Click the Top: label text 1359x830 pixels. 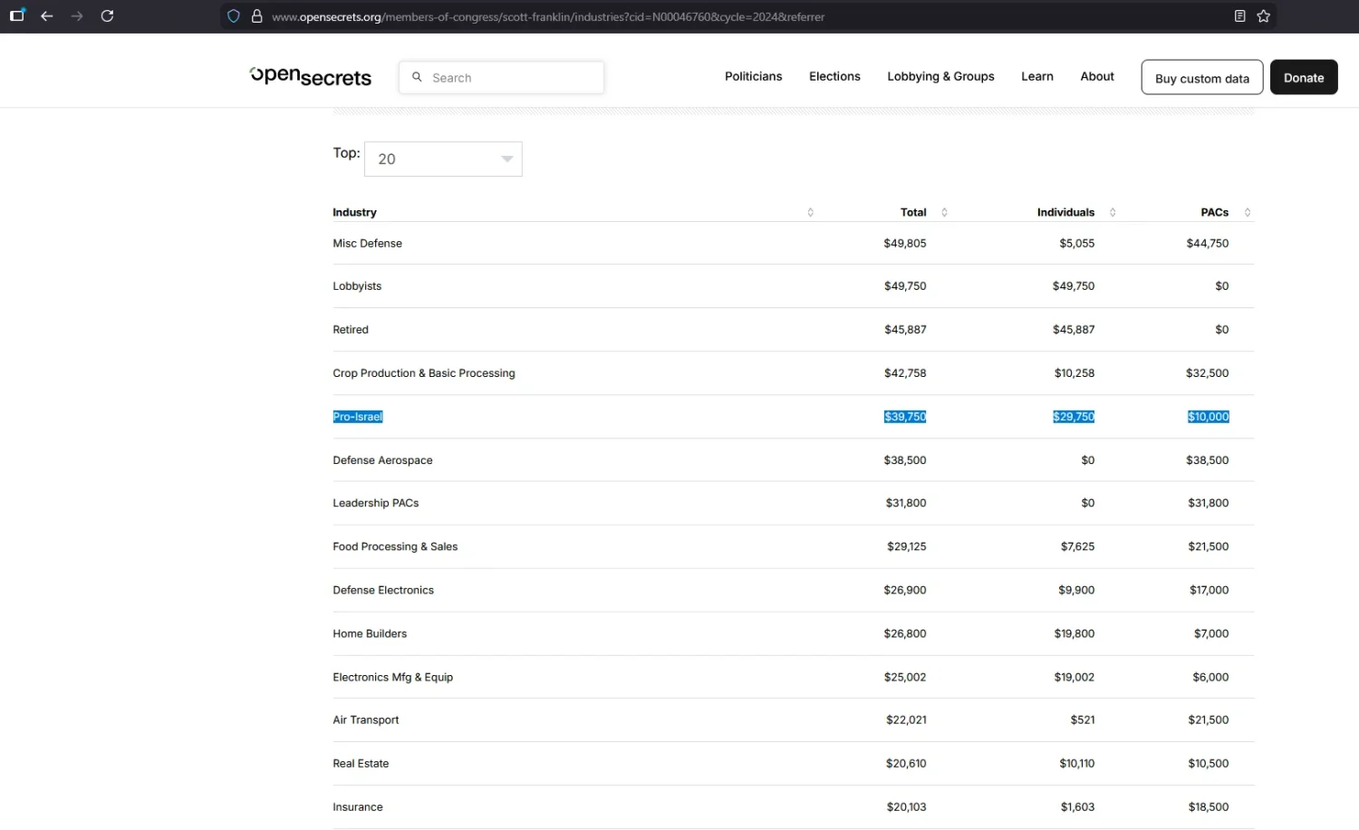click(x=346, y=152)
